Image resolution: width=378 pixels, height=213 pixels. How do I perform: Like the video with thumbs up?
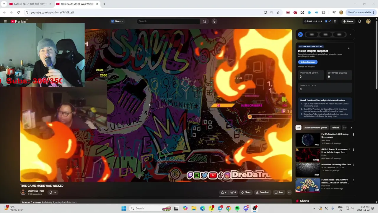(x=224, y=192)
